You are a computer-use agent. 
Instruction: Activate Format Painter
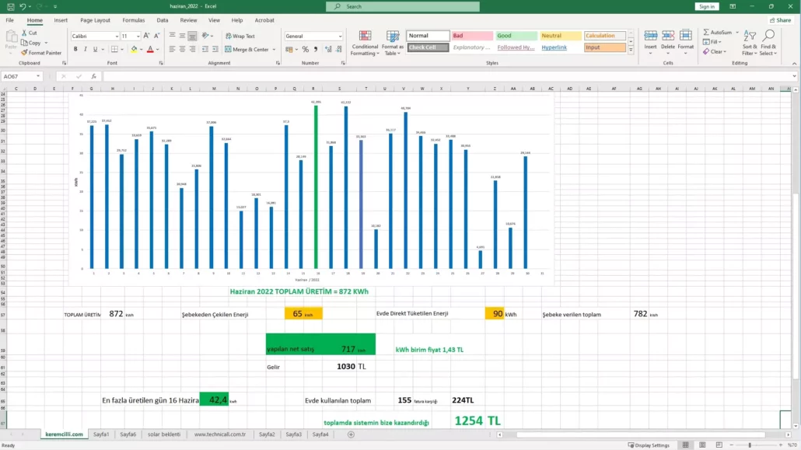[x=41, y=53]
